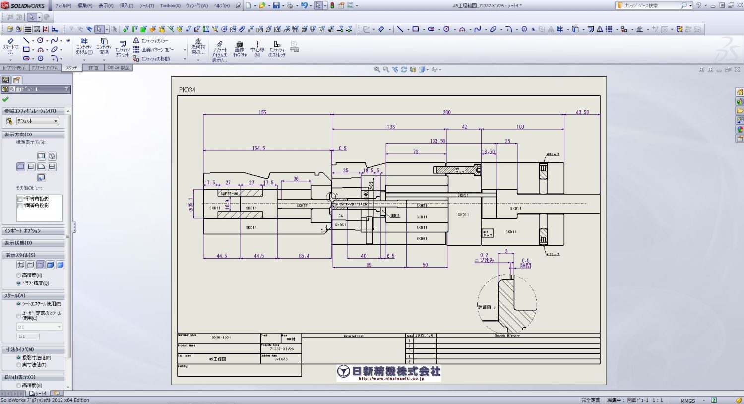Select ドラフト精度(Q) radio button
The image size is (744, 404).
coord(19,283)
